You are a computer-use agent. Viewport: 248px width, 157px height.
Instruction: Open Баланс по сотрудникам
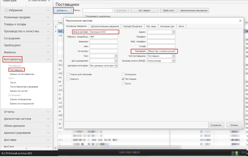[22, 103]
